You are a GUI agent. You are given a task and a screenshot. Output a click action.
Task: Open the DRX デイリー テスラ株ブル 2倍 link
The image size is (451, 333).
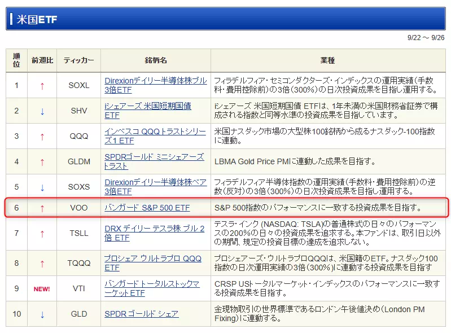tap(154, 229)
